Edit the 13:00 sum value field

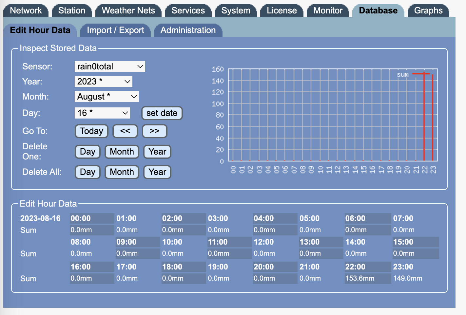(321, 253)
